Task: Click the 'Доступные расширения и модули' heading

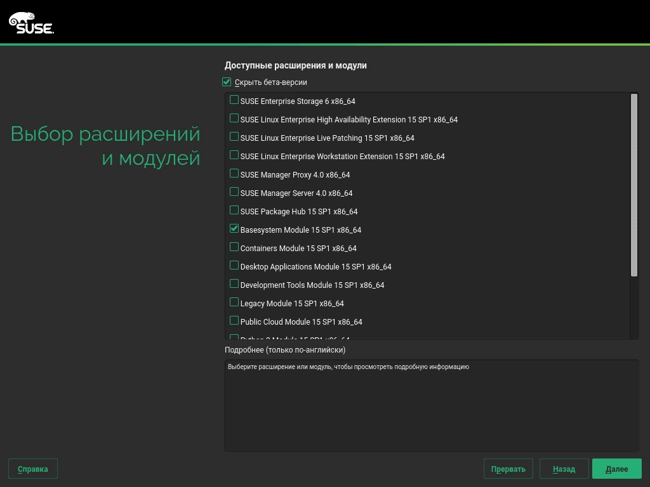Action: pyautogui.click(x=296, y=65)
